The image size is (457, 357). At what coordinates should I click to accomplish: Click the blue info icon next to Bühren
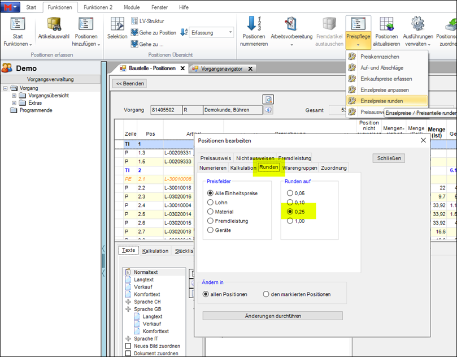pyautogui.click(x=268, y=110)
